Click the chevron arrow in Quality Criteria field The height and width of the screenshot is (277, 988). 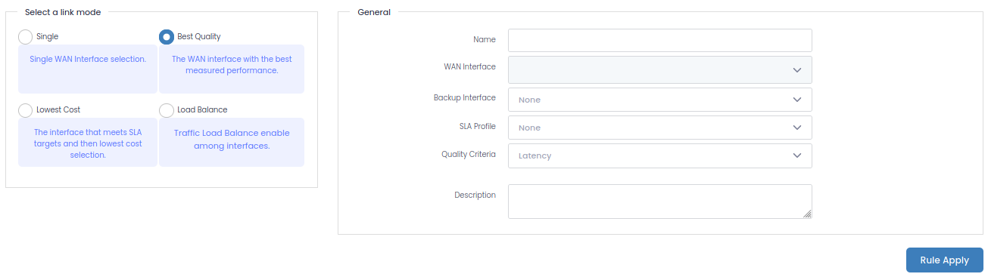point(796,155)
